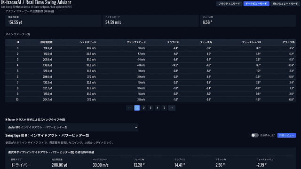
Task: Click the M-tracerAI / Real Time Swing Advisor title
Action: pyautogui.click(x=36, y=2)
